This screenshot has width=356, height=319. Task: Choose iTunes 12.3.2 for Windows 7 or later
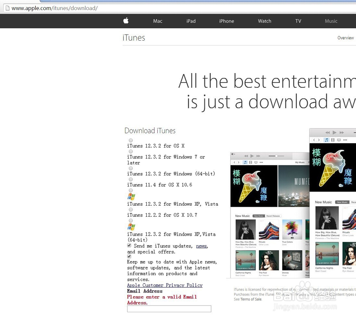(x=131, y=151)
